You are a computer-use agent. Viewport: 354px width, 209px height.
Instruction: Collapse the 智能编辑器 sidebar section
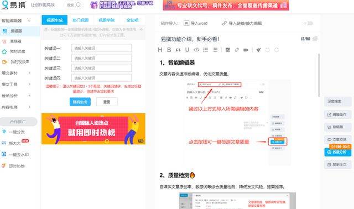tap(29, 20)
